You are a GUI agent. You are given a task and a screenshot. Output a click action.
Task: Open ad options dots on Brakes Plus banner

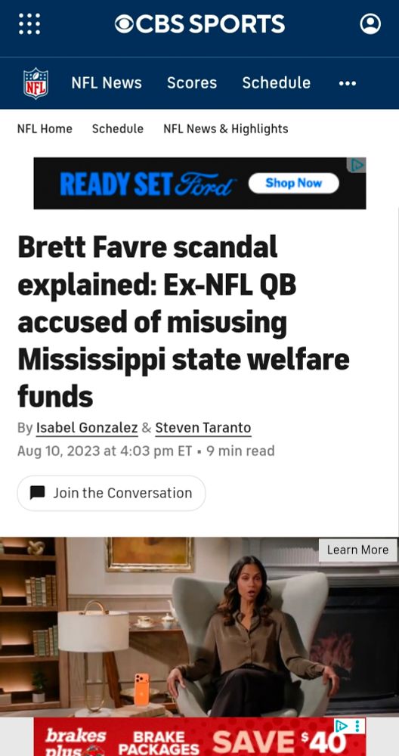(x=357, y=726)
